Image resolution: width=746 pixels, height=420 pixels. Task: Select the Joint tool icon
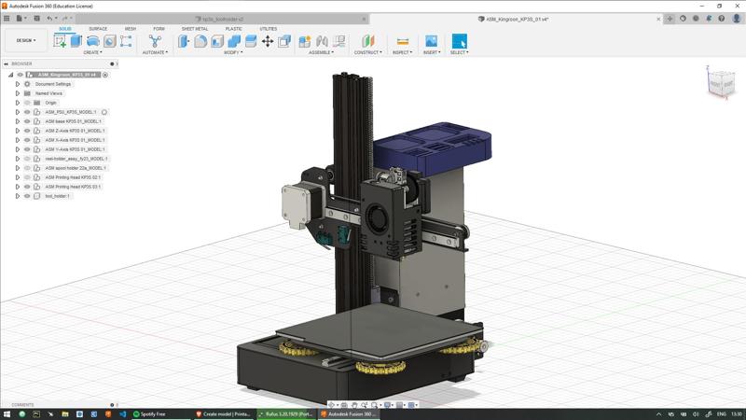click(322, 41)
